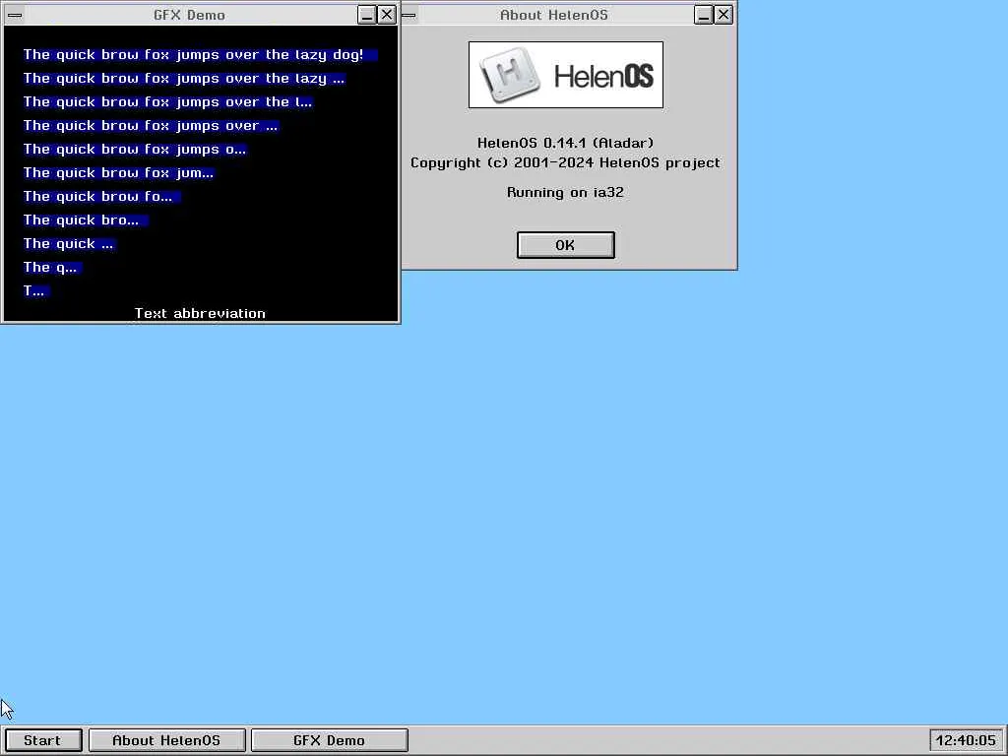1008x756 pixels.
Task: Click the taskbar clock showing 12:40:05
Action: (967, 740)
